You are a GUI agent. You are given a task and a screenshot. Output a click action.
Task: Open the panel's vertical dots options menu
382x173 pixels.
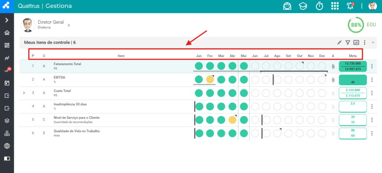click(365, 43)
